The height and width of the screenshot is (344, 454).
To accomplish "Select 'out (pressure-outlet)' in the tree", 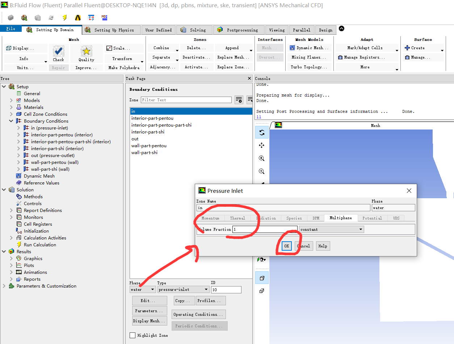I will coord(52,155).
